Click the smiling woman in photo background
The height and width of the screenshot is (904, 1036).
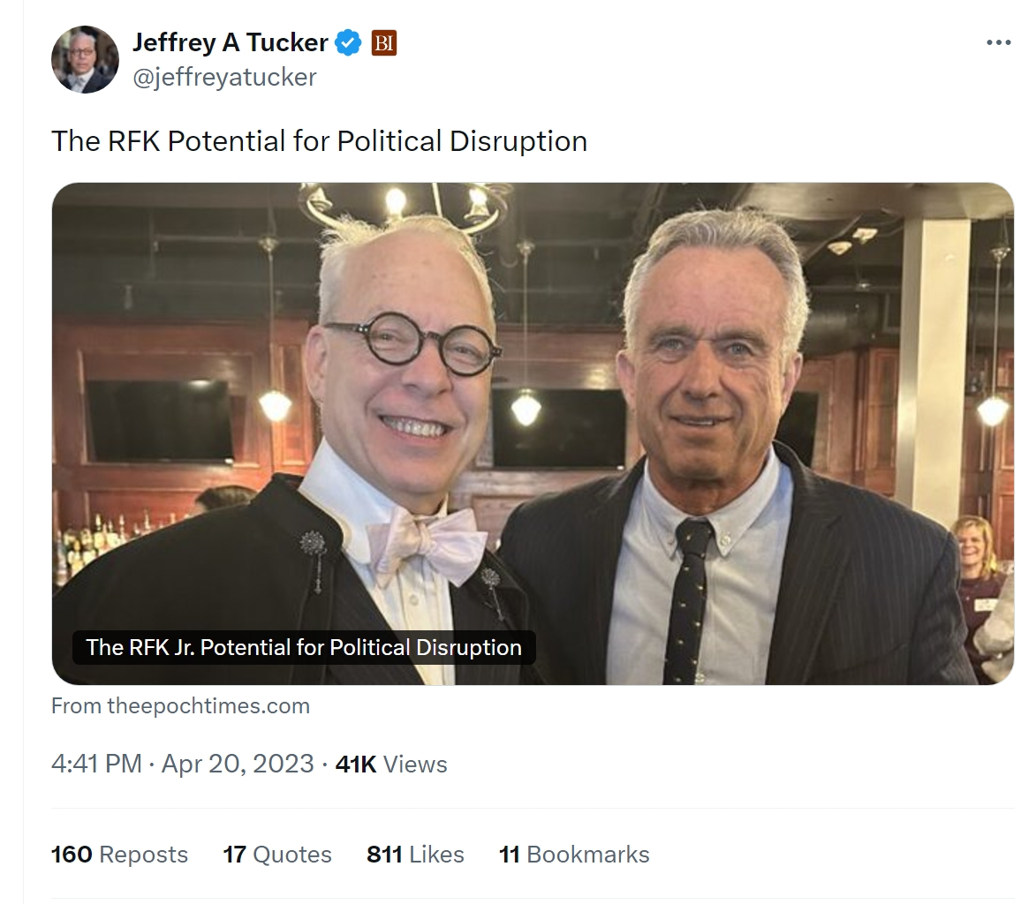[974, 547]
